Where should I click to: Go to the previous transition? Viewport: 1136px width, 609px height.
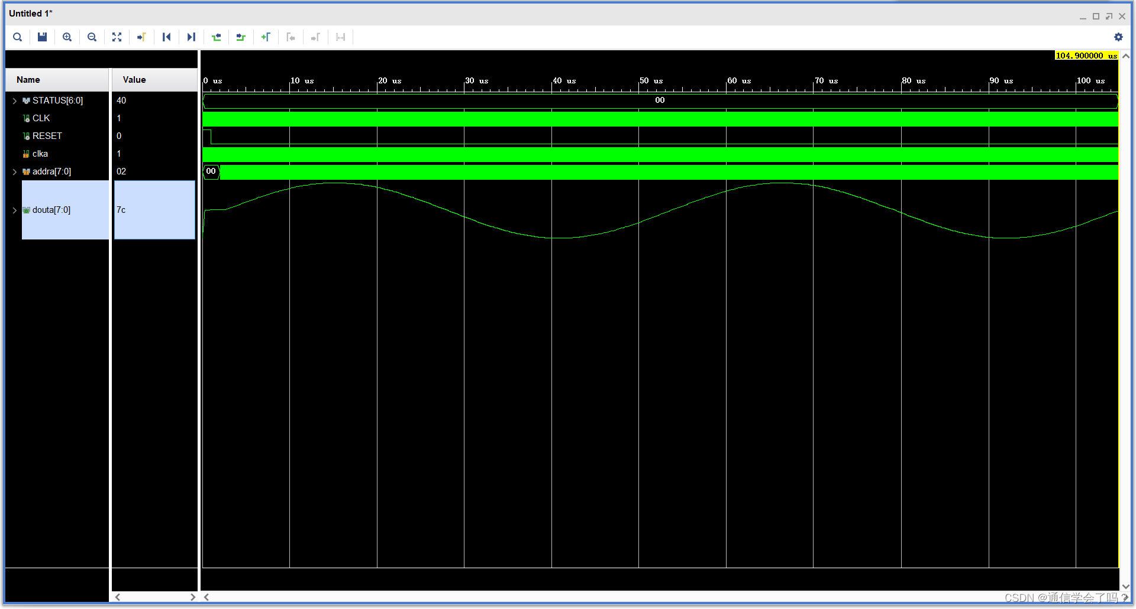[217, 37]
